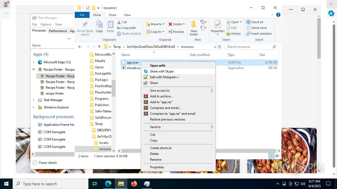The image size is (337, 189).
Task: Select the Mozilla folder in tree
Action: tap(100, 61)
